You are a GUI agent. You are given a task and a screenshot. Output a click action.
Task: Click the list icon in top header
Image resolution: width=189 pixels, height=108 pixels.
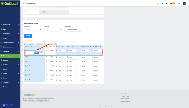click(162, 3)
